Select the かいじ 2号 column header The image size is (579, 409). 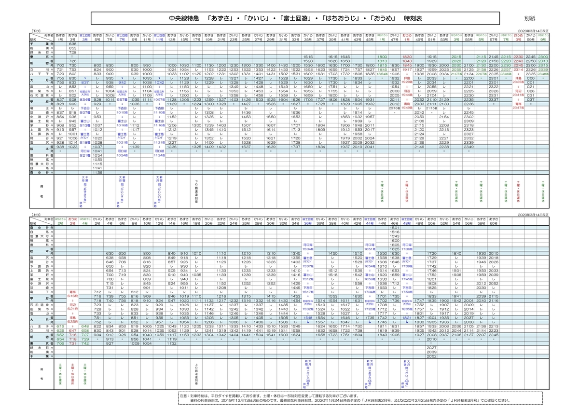click(x=97, y=220)
